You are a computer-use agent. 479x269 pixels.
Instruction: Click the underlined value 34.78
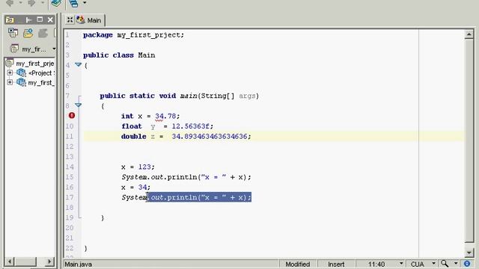pos(165,117)
